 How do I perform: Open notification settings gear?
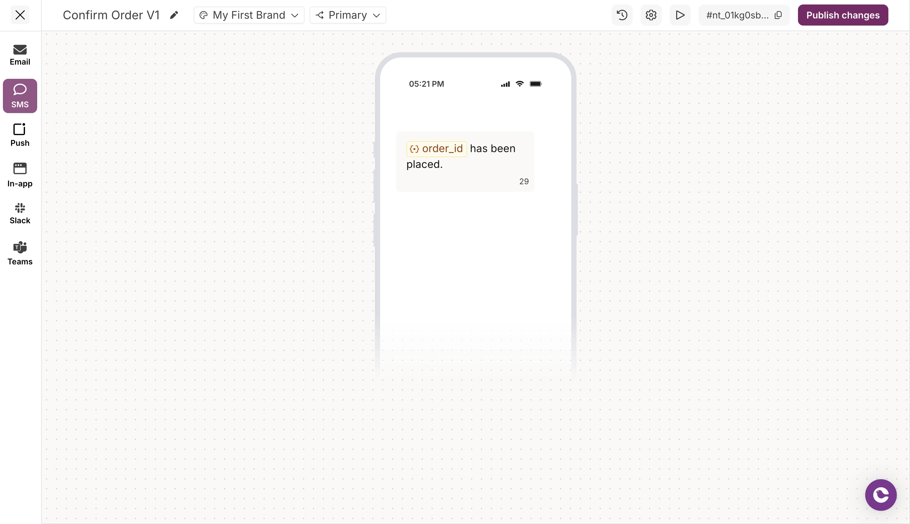point(651,15)
